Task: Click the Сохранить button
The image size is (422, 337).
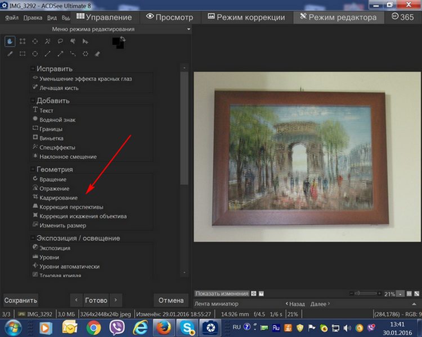Action: pos(21,300)
